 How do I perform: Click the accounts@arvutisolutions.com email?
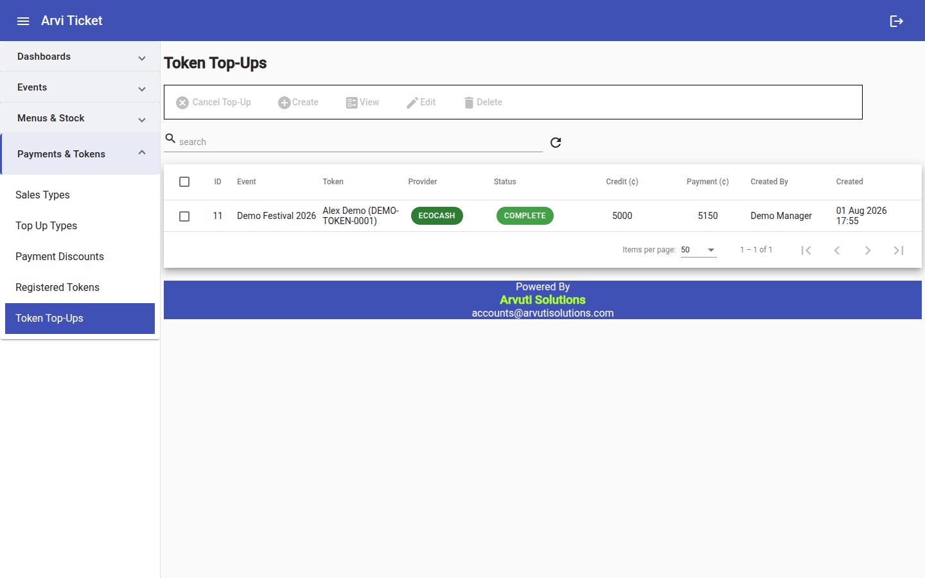point(543,313)
